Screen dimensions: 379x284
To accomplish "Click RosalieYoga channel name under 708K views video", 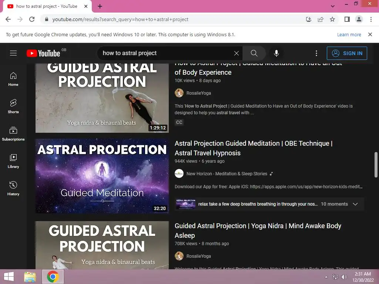I will [199, 256].
